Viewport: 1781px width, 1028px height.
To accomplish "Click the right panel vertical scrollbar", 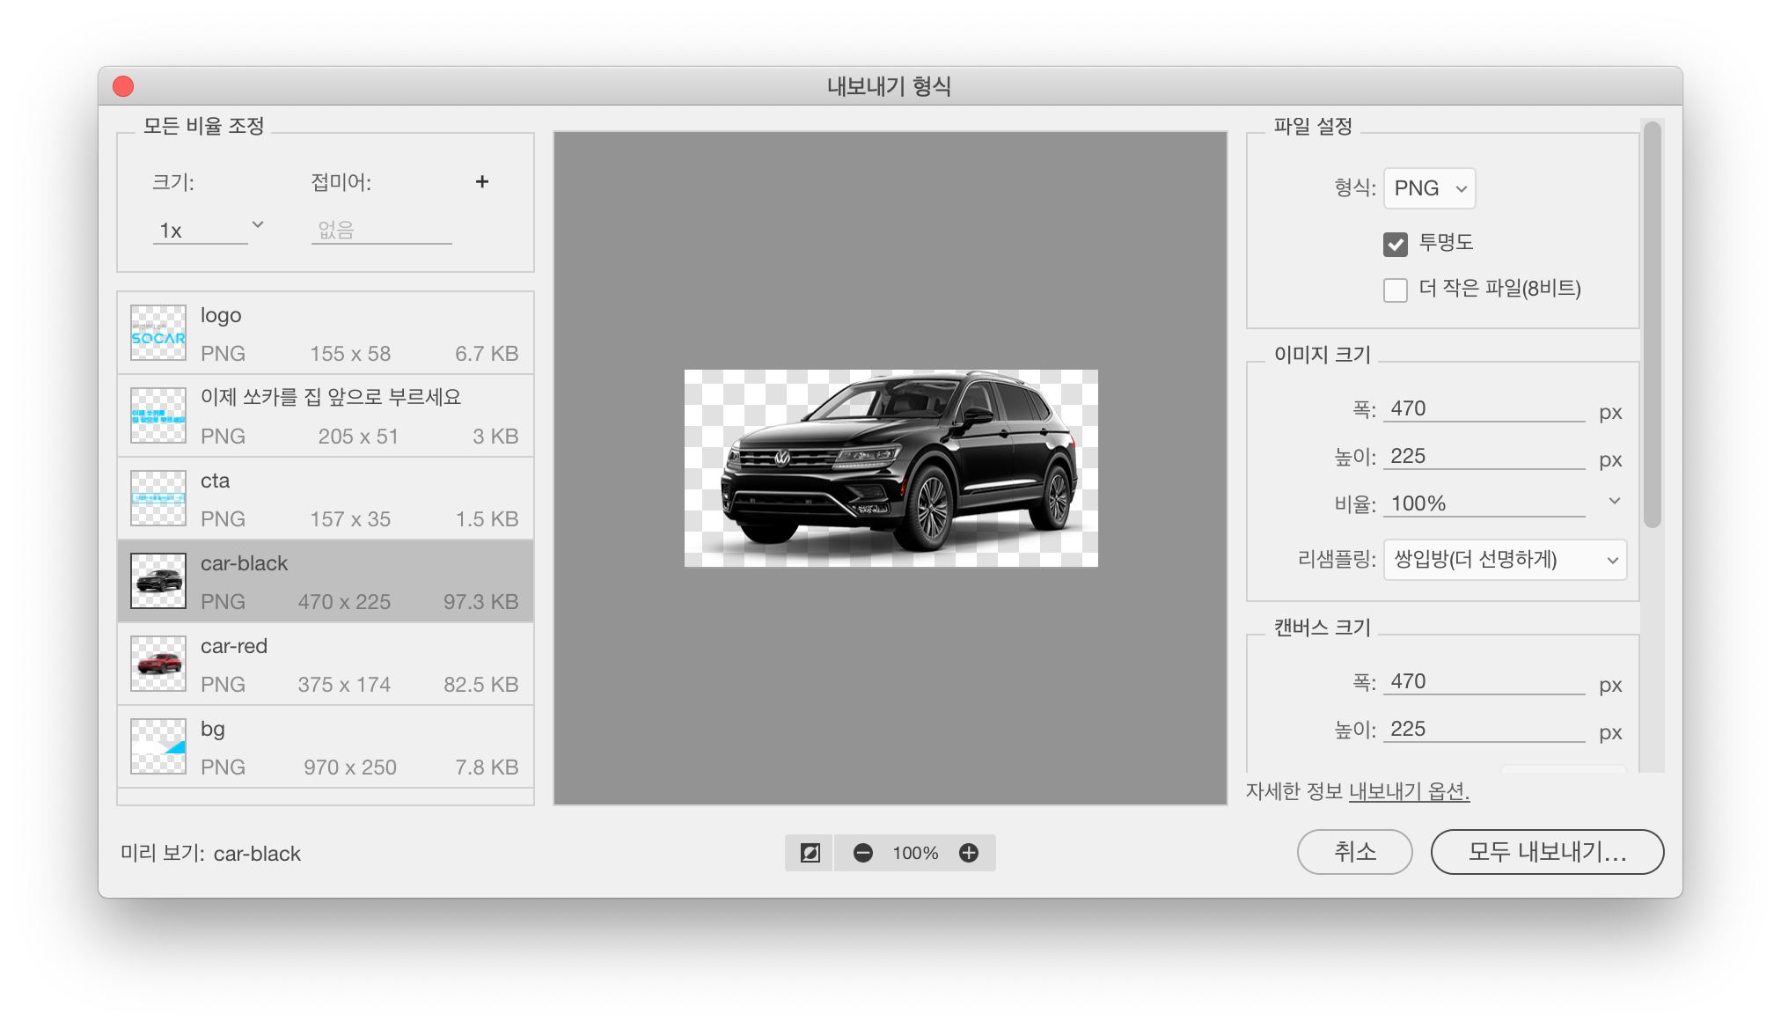I will [x=1652, y=326].
